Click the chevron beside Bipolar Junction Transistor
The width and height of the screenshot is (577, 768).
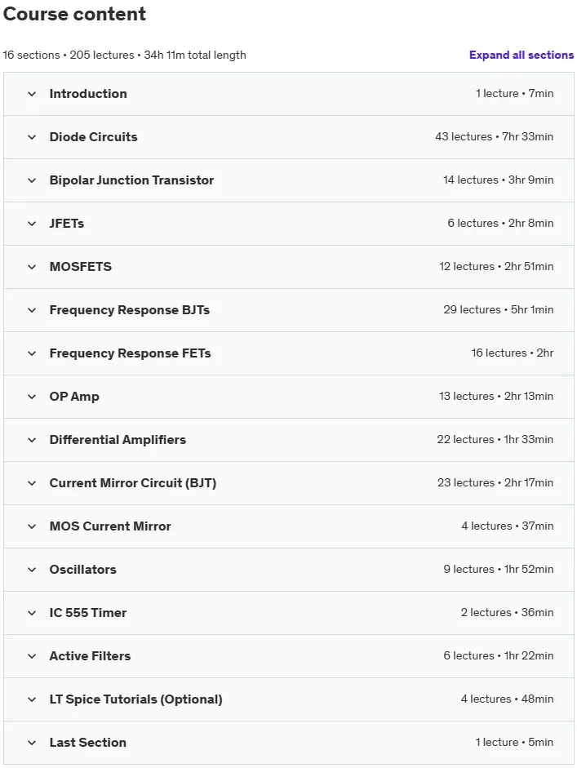[32, 180]
